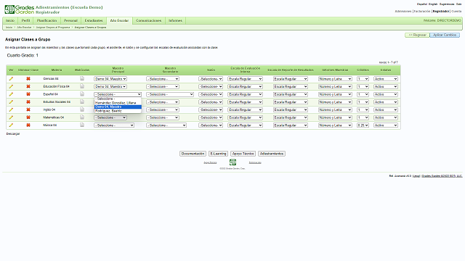Choose Demo 04, Maestro in open list
The image size is (465, 261).
pos(118,107)
